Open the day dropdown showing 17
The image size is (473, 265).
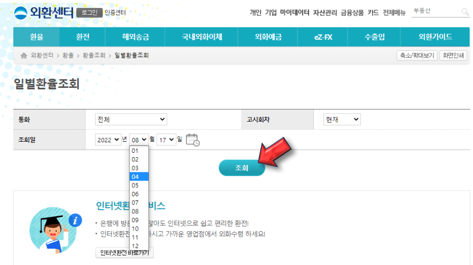coord(166,140)
